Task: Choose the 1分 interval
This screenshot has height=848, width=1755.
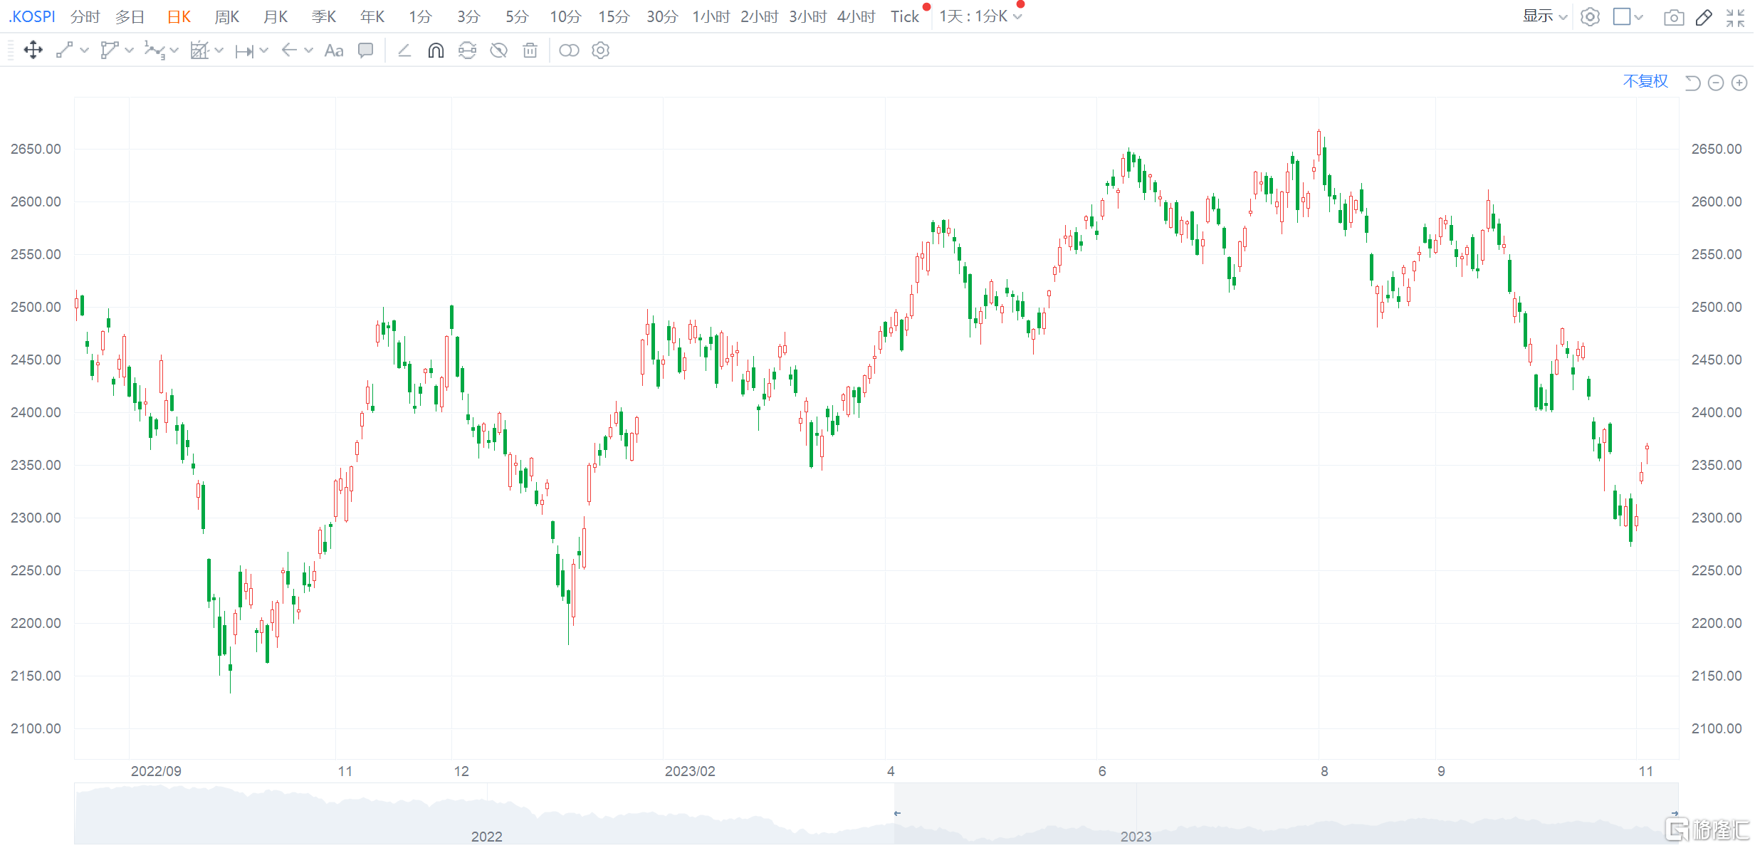Action: [x=420, y=16]
